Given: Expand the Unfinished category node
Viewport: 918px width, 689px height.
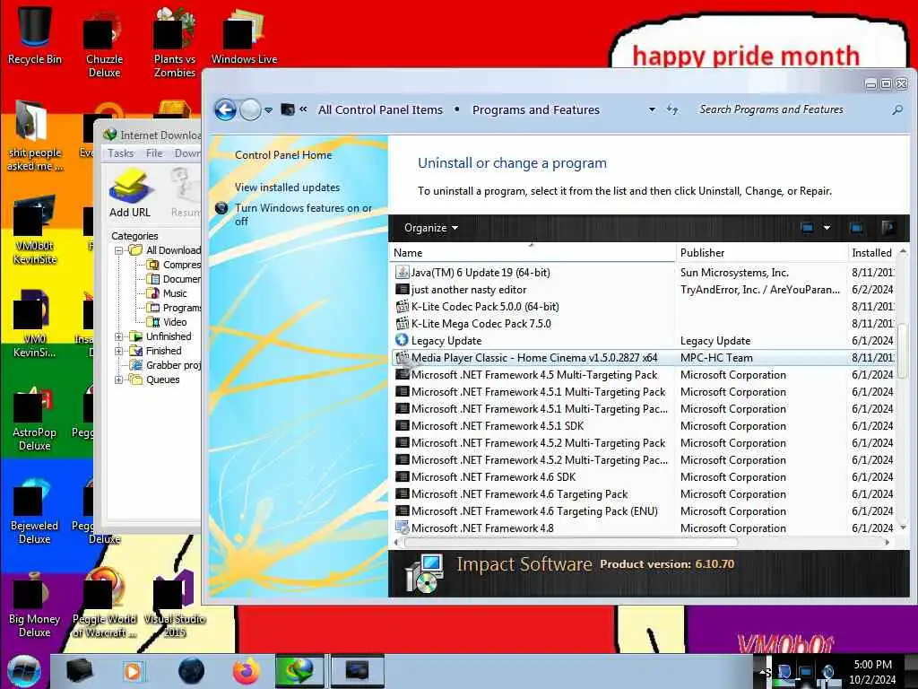Looking at the screenshot, I should tap(119, 336).
